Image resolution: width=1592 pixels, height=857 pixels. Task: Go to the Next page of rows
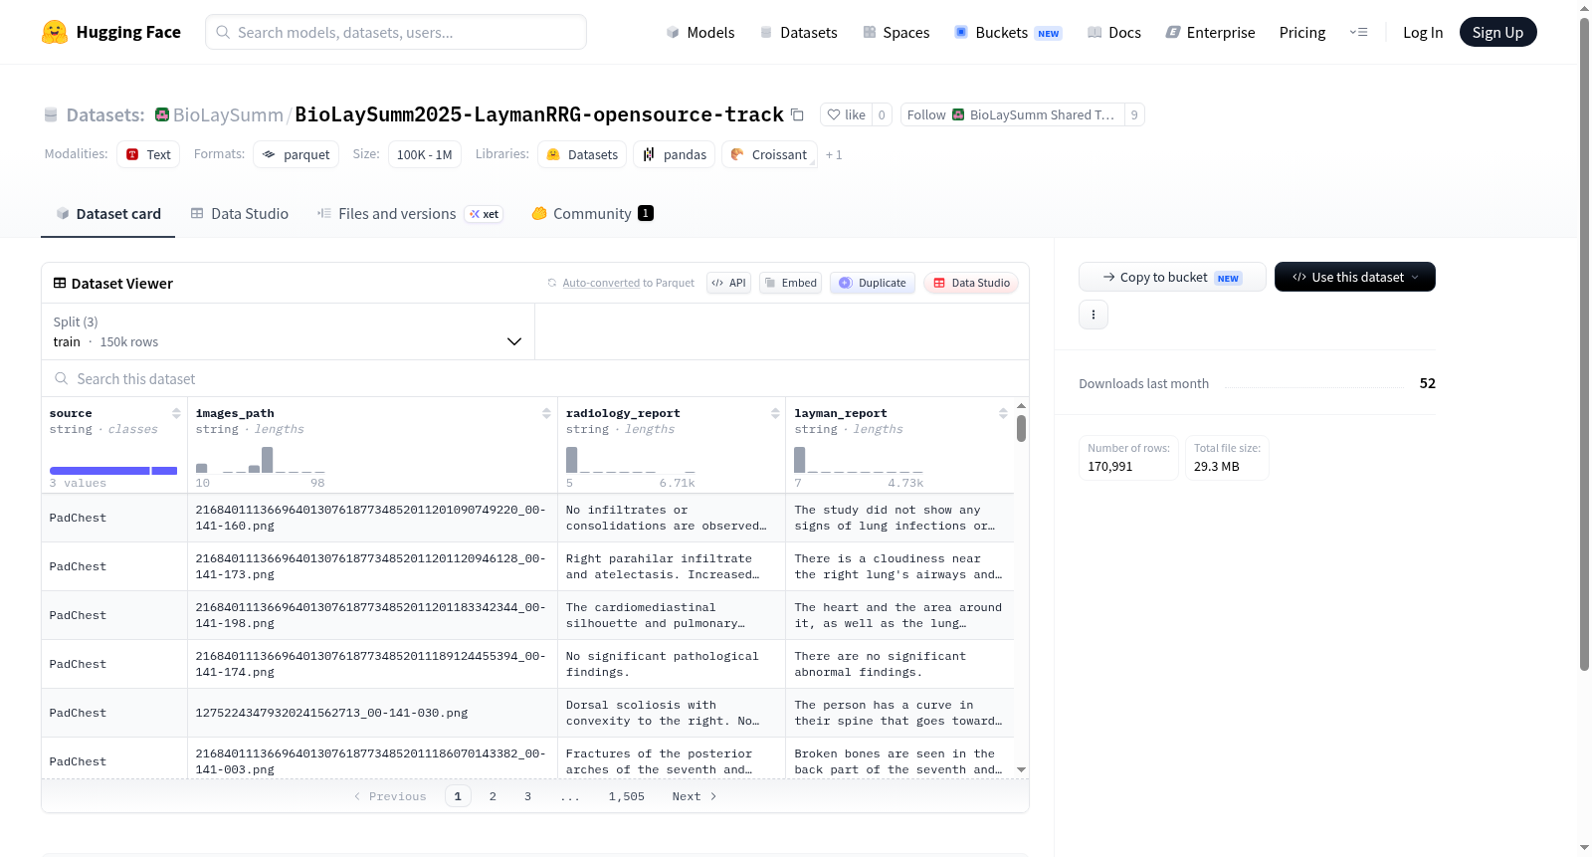tap(694, 796)
